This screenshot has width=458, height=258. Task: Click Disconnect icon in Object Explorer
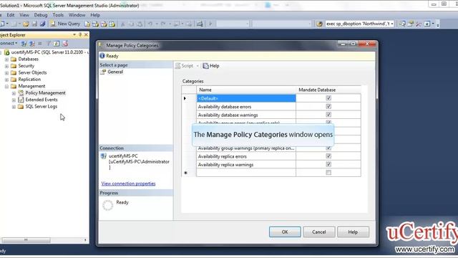point(31,43)
